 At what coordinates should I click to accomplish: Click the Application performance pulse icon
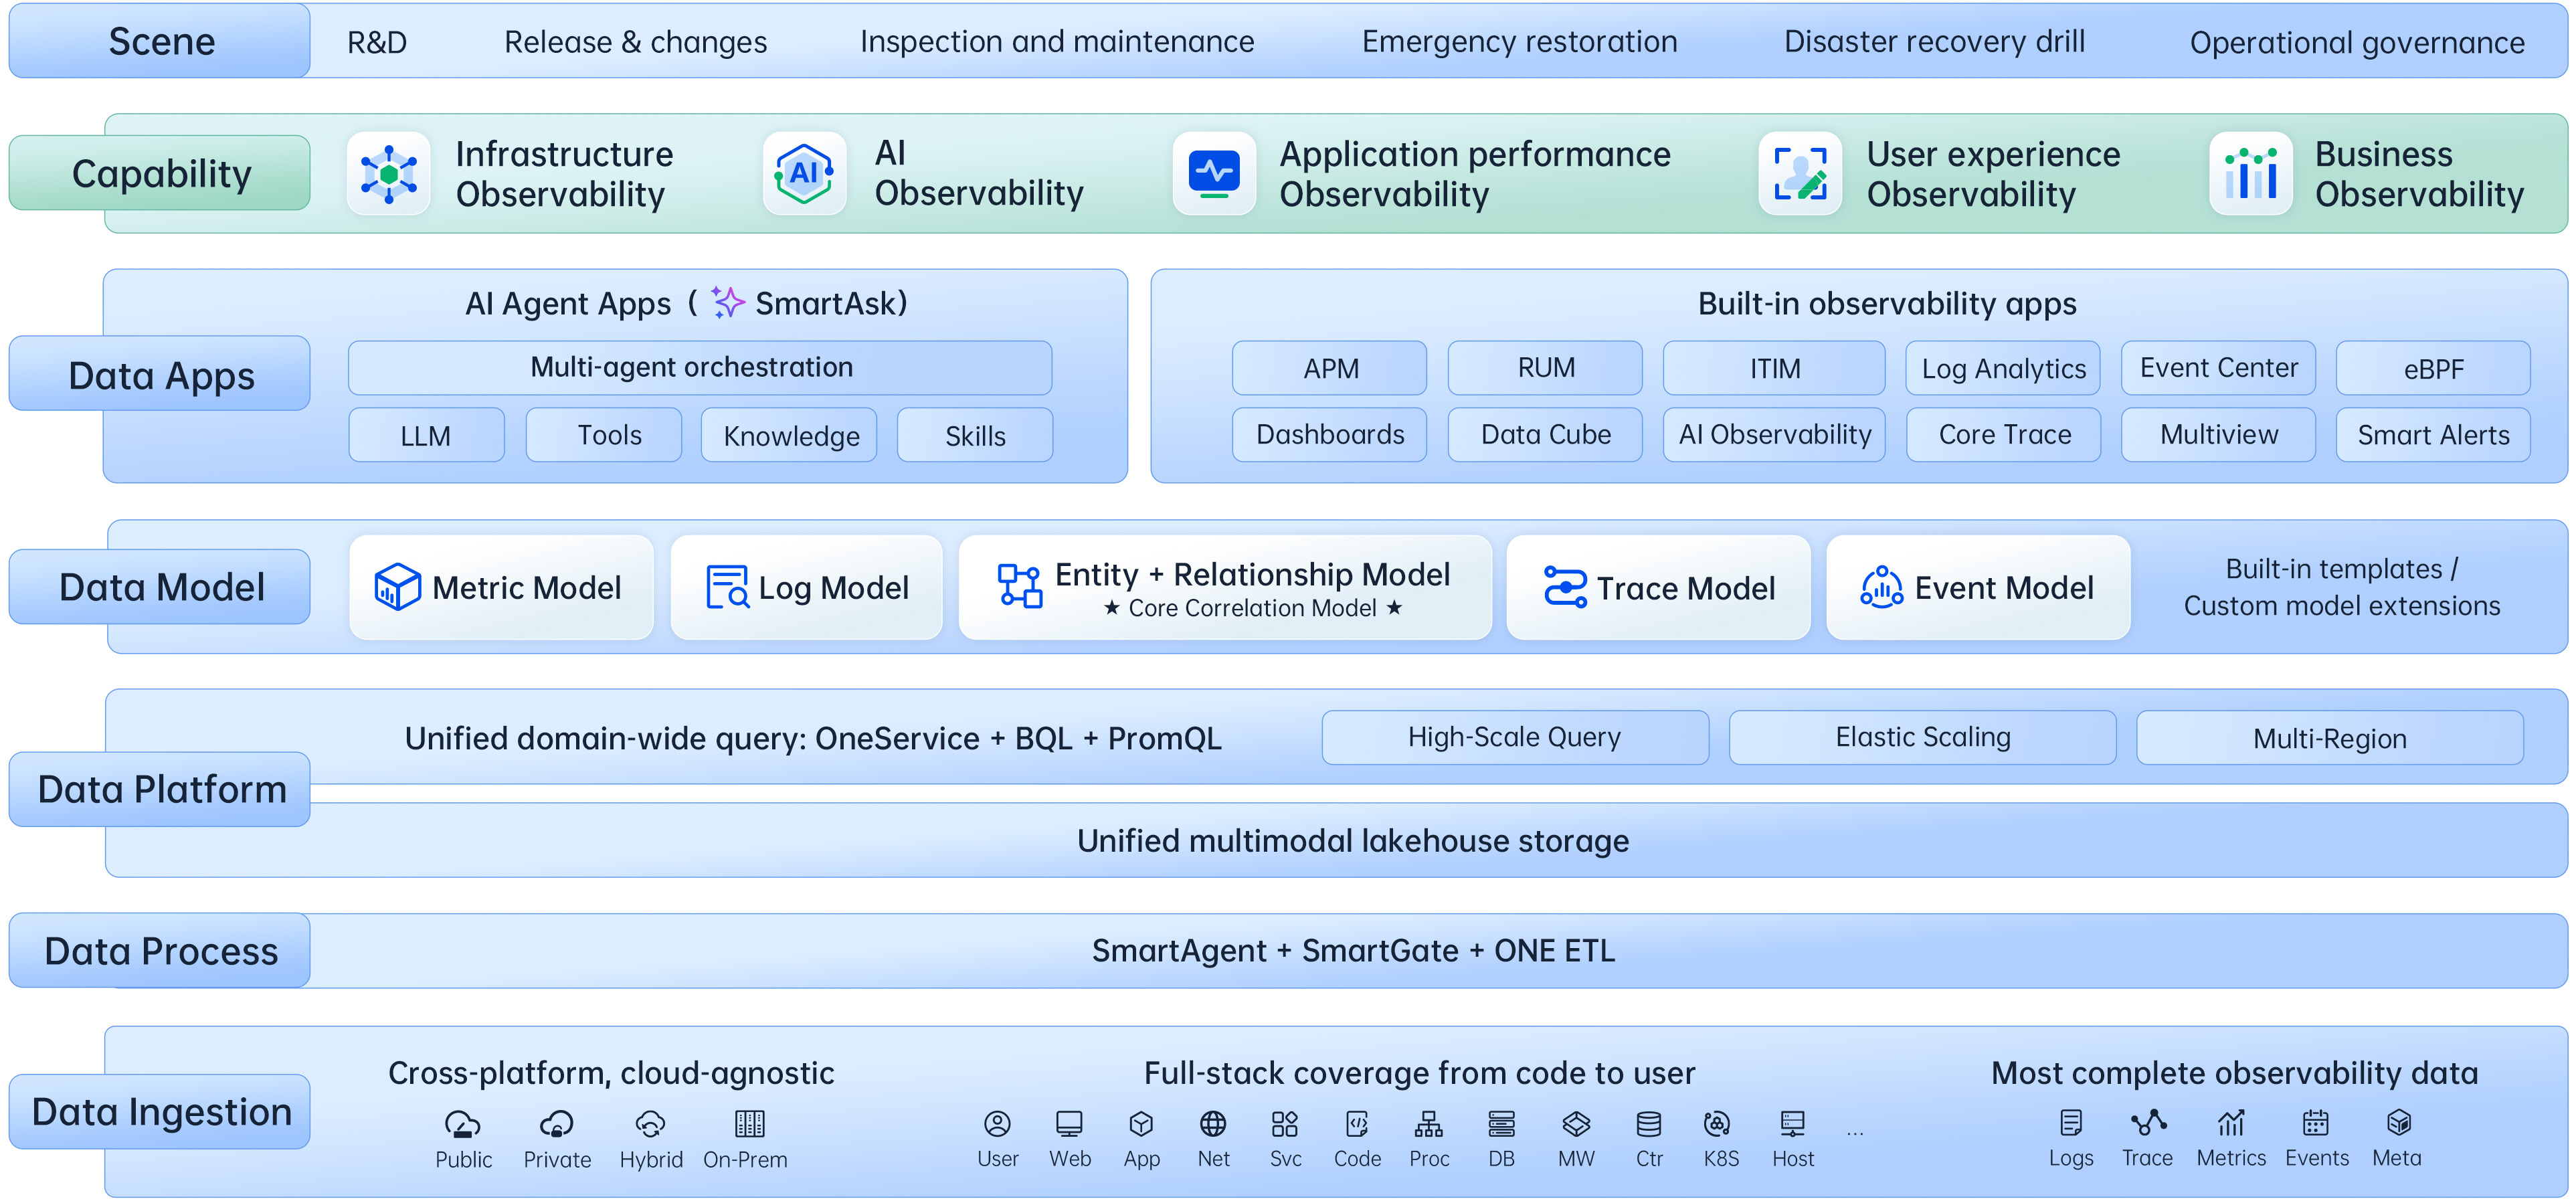(x=1214, y=174)
